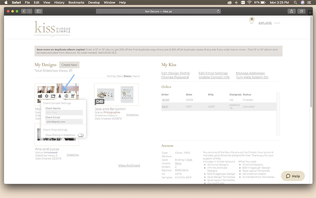
Task: Click the Kiss Pursue Simple logo
Action: point(52,28)
